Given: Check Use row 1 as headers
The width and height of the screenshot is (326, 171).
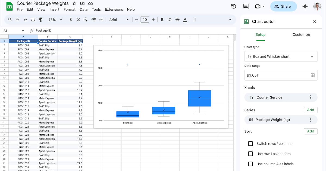Looking at the screenshot, I should [250, 154].
